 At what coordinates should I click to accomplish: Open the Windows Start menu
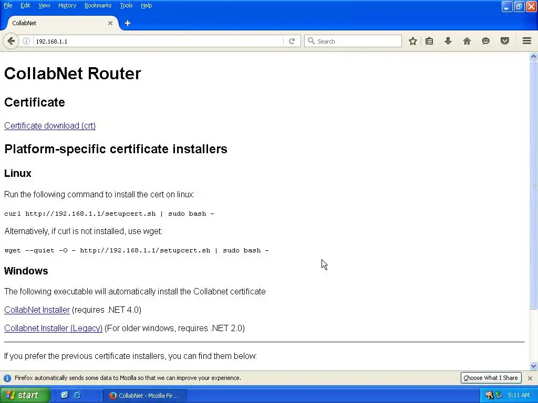(x=25, y=395)
